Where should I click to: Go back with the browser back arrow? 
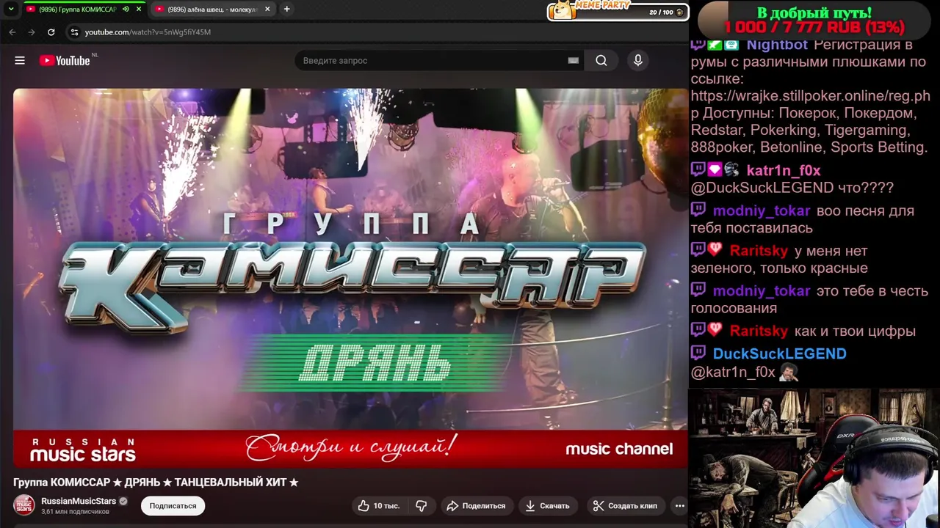coord(12,32)
